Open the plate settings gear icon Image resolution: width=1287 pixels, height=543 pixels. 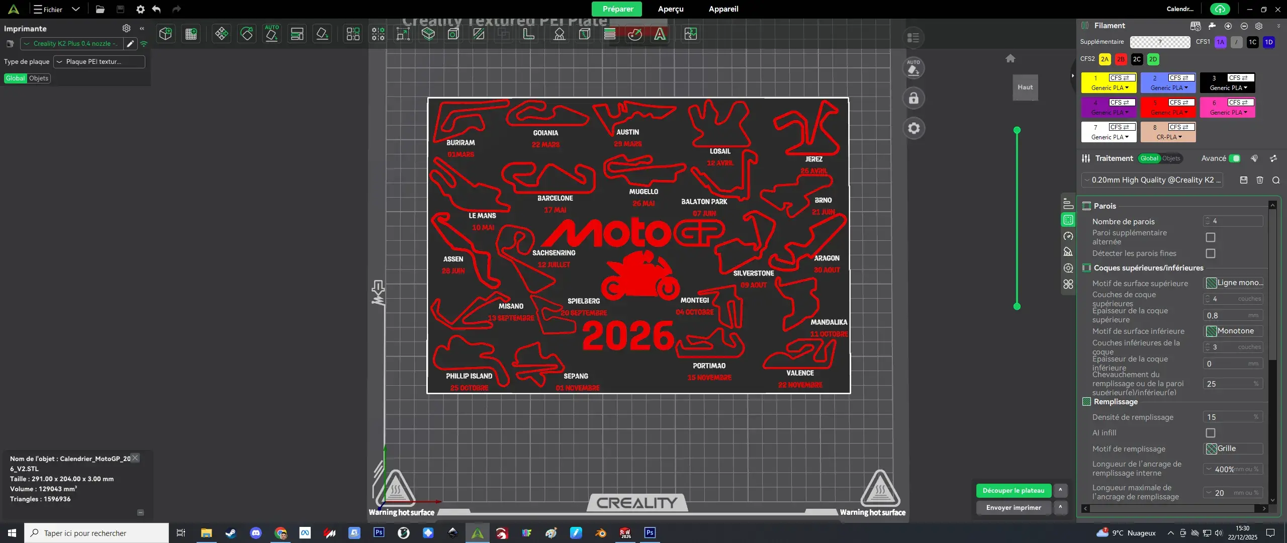[x=913, y=128]
